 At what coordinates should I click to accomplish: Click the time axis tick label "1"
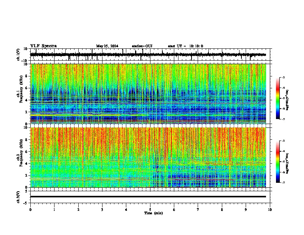point(54,210)
